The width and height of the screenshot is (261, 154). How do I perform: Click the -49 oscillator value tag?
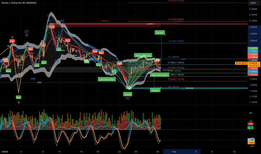251,140
